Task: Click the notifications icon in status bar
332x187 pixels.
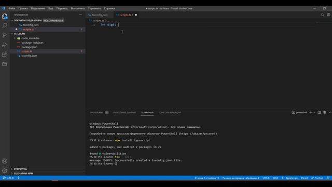Action: click(x=328, y=178)
